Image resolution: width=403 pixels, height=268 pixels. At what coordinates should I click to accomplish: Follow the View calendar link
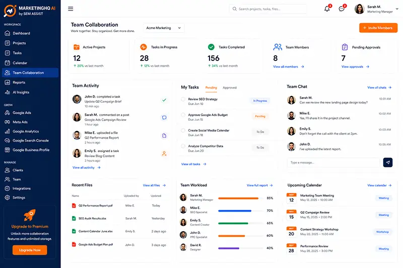click(379, 185)
